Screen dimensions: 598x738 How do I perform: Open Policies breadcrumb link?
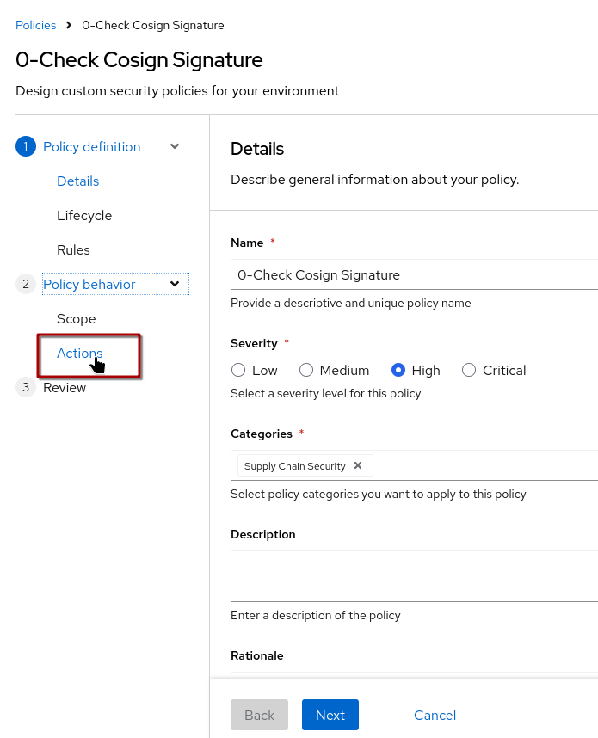click(x=35, y=25)
